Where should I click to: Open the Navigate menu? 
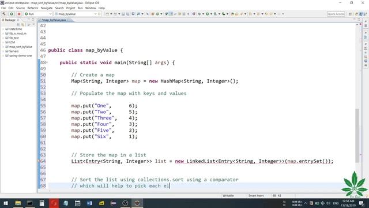pyautogui.click(x=47, y=8)
